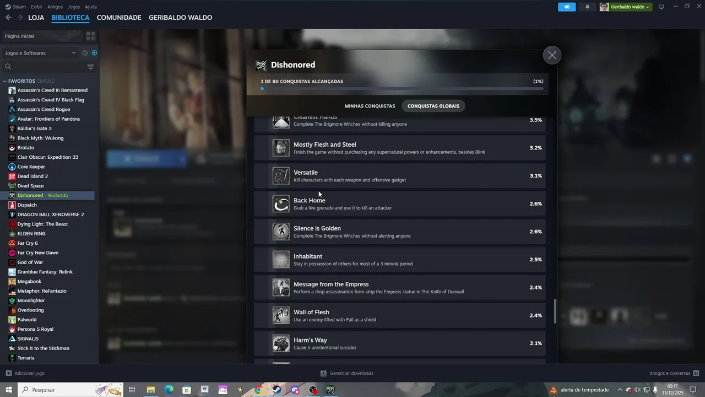Open the BIBLIOTECA section
705x397 pixels.
click(x=70, y=18)
